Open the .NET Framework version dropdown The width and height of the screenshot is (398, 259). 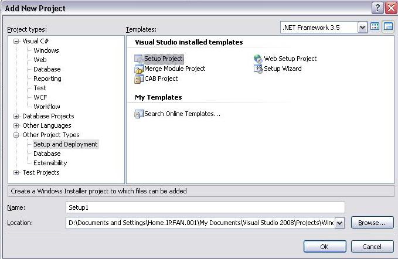362,28
